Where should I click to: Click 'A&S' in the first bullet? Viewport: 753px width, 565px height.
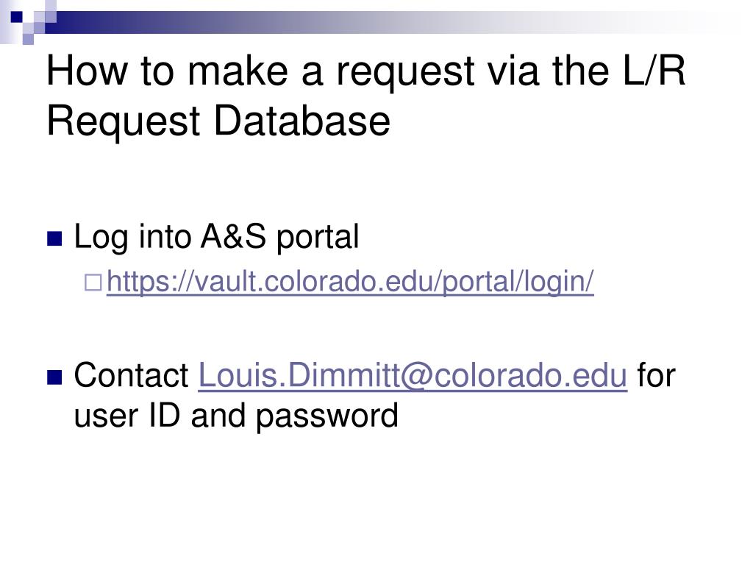click(235, 237)
